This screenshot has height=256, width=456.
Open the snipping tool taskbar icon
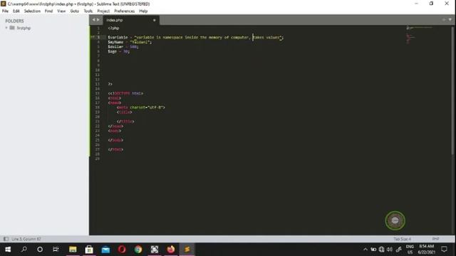[155, 250]
